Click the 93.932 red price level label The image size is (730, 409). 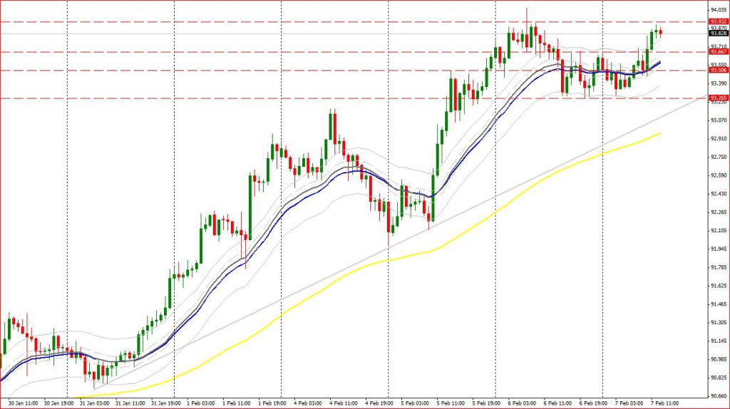pyautogui.click(x=718, y=22)
